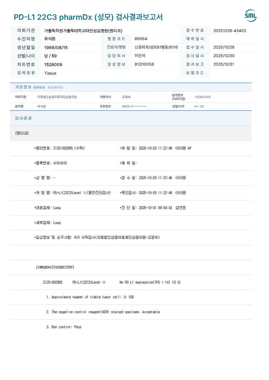Select institution 의료법인삼광의료재단삼광의원
This screenshot has height=380, width=269.
tap(57, 97)
